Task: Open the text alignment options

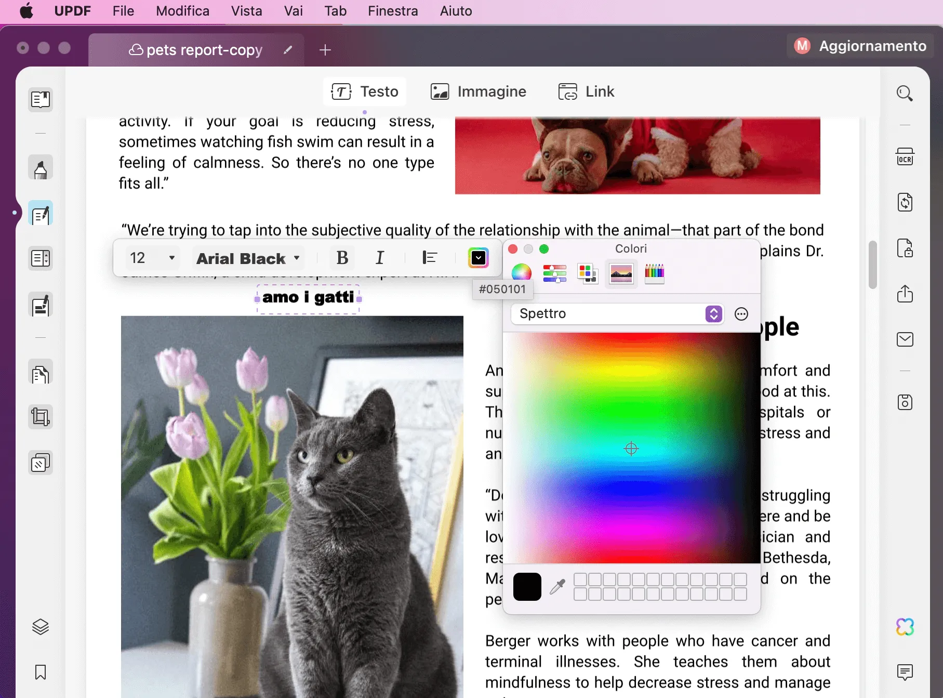Action: click(x=430, y=258)
